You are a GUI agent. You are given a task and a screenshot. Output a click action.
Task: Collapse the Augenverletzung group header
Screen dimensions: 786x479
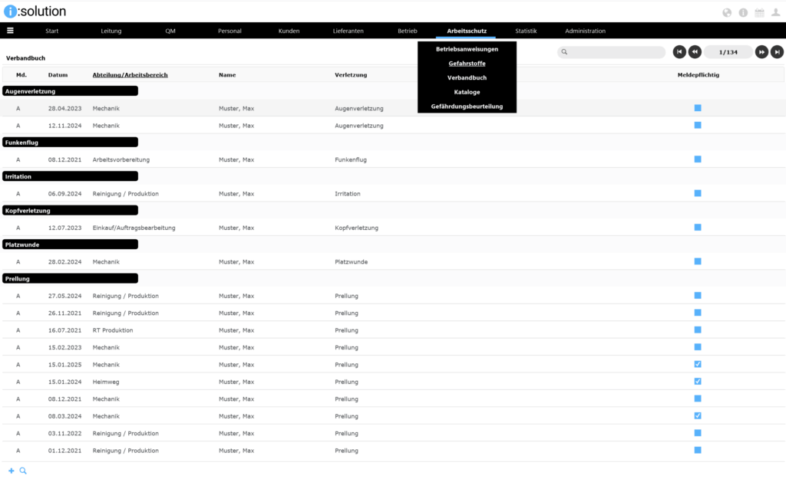coord(71,90)
